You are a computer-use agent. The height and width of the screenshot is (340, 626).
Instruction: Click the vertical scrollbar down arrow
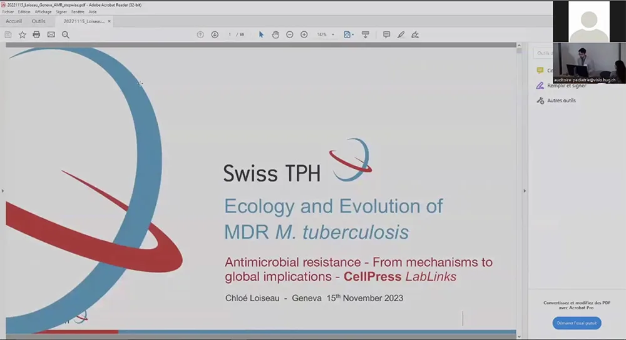click(519, 336)
